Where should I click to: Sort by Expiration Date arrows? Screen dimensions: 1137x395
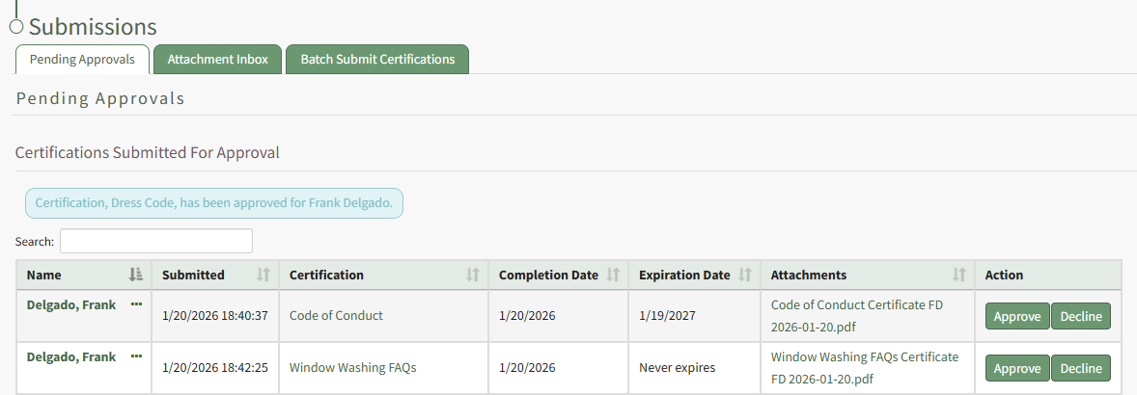[745, 275]
